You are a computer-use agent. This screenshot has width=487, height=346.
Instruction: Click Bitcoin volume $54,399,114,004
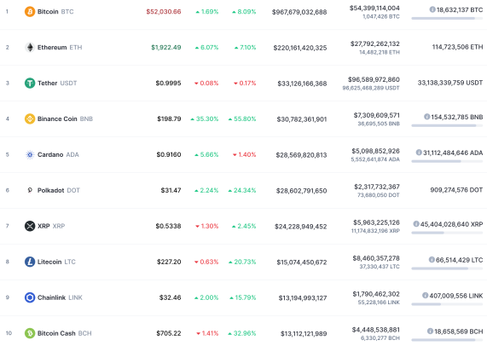(x=374, y=8)
